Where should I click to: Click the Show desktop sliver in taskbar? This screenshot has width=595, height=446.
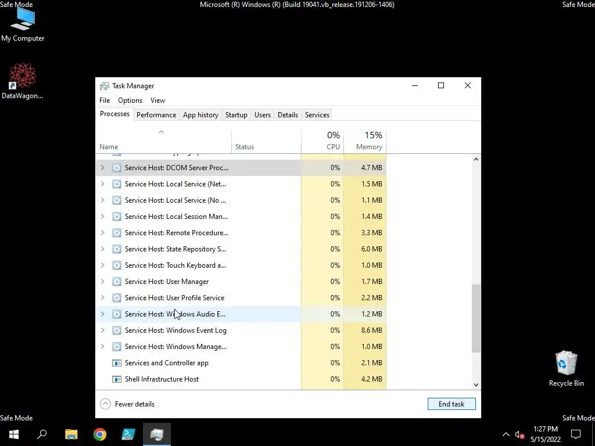tap(593, 434)
